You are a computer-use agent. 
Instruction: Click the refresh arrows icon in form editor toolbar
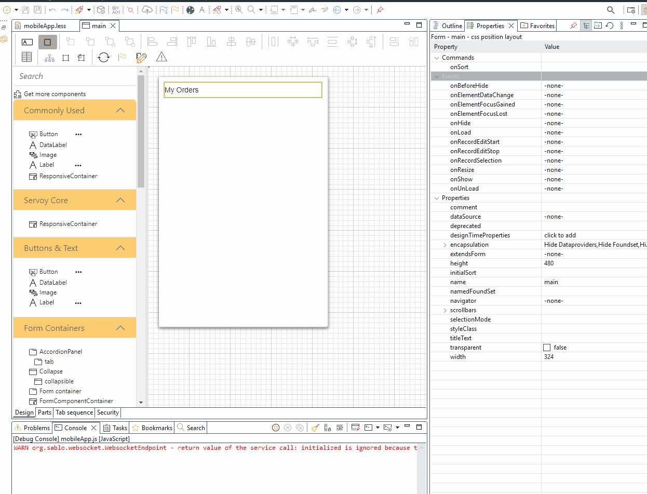[104, 57]
